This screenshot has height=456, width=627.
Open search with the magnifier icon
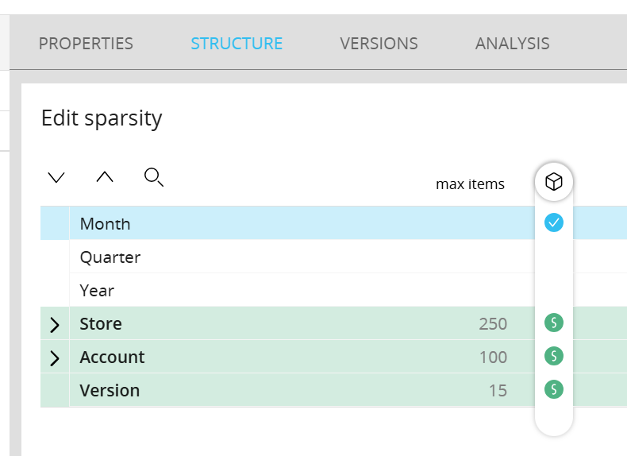point(154,177)
